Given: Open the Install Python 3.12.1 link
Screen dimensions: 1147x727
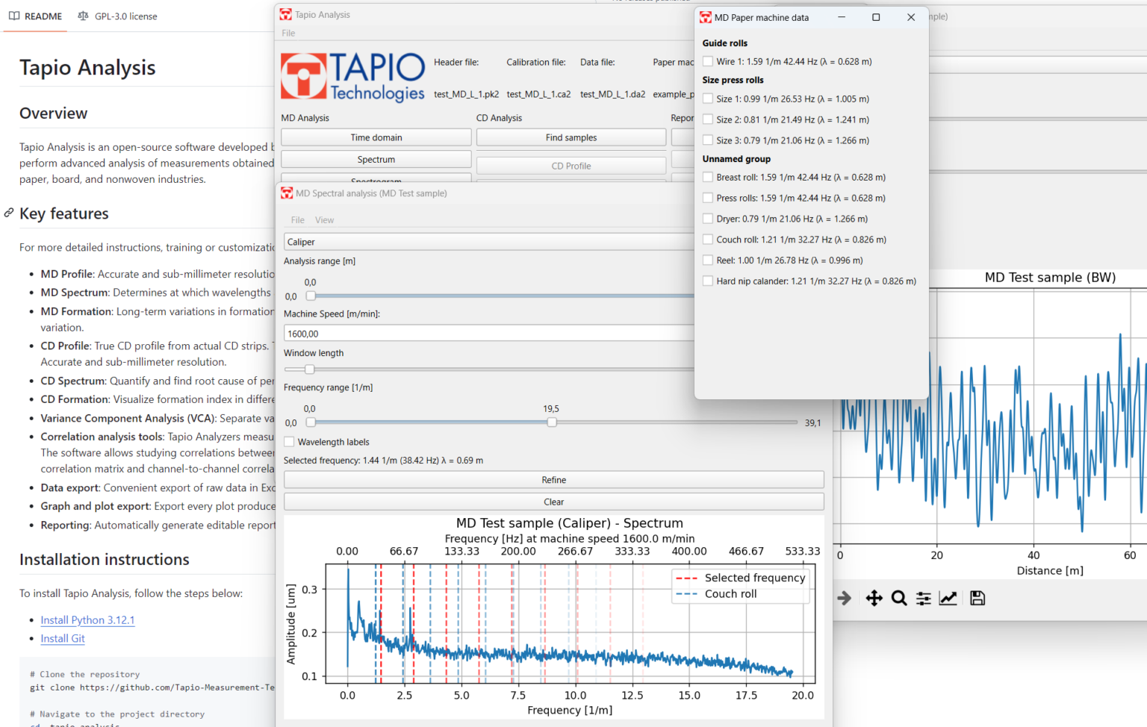Looking at the screenshot, I should [87, 620].
